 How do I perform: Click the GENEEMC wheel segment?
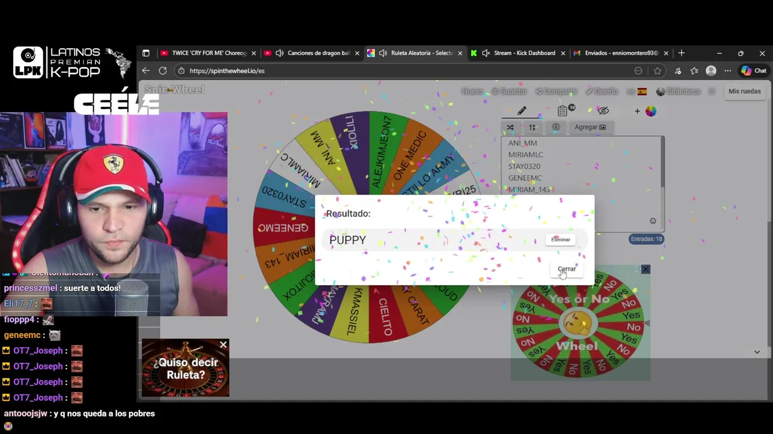click(x=283, y=228)
